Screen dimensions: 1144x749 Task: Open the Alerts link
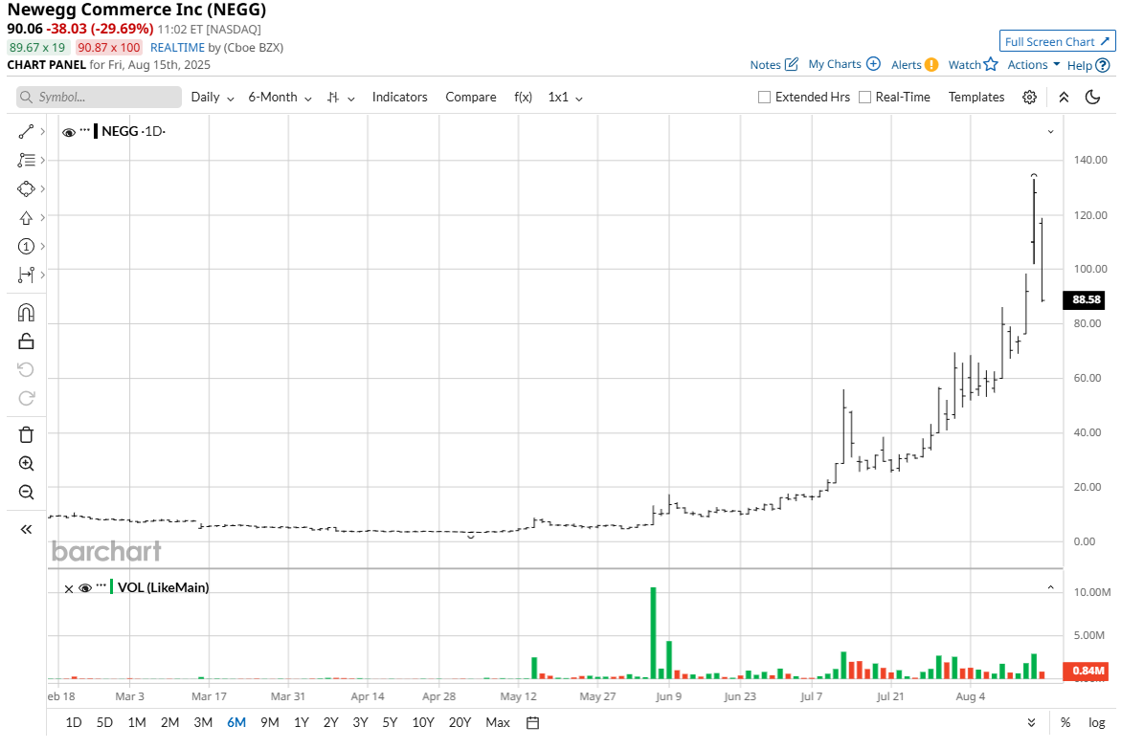tap(907, 64)
